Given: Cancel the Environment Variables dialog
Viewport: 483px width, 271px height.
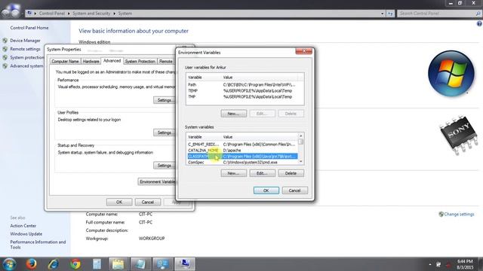Looking at the screenshot, I should pyautogui.click(x=295, y=190).
